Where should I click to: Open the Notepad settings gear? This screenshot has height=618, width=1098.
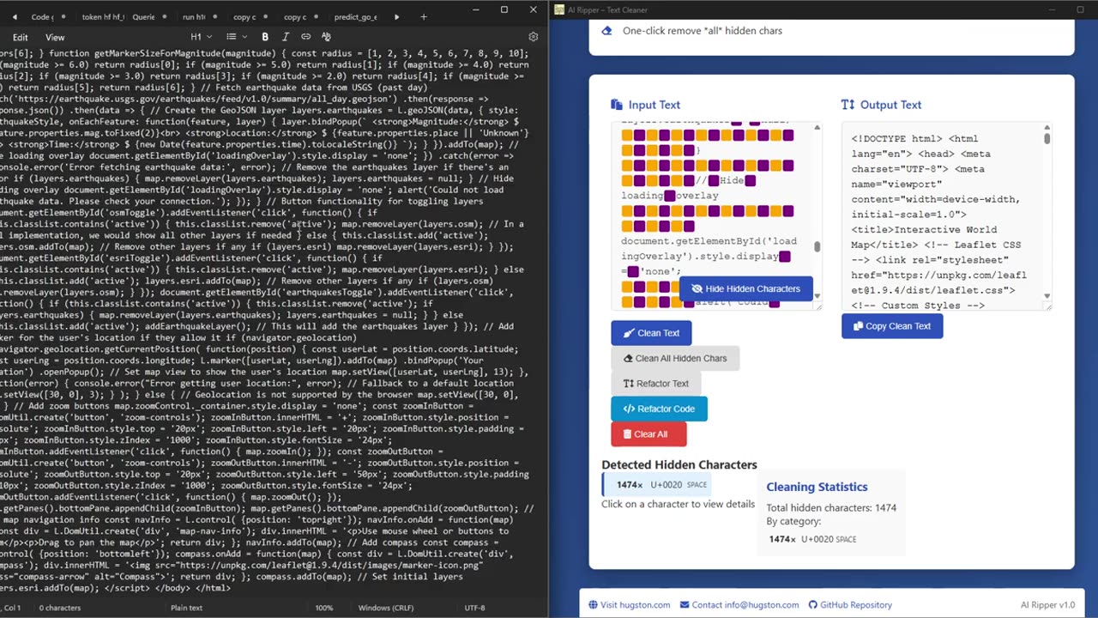[x=533, y=37]
